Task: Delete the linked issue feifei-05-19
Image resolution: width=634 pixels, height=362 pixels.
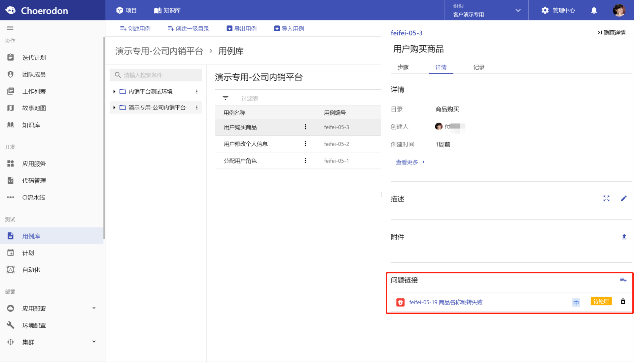Action: pos(623,301)
